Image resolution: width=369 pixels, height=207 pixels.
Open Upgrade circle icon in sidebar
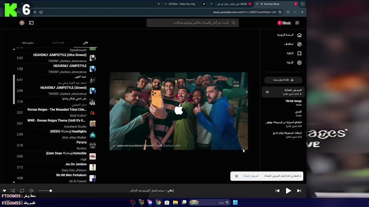click(x=299, y=63)
